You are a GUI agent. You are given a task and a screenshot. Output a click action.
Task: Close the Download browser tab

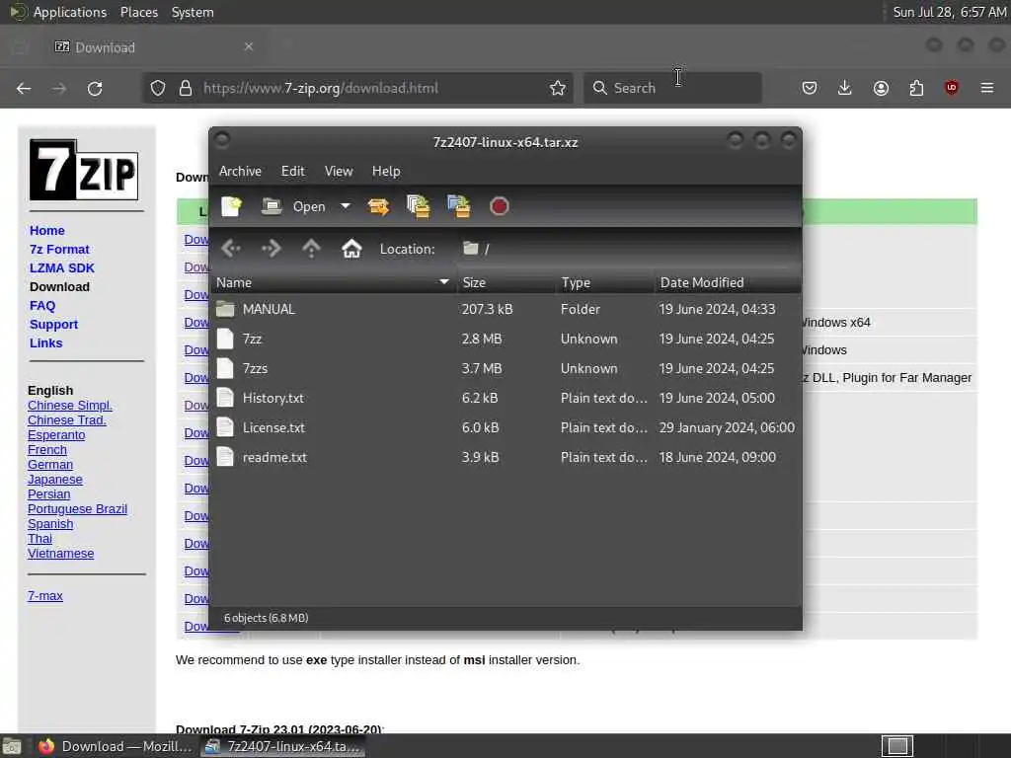tap(249, 46)
